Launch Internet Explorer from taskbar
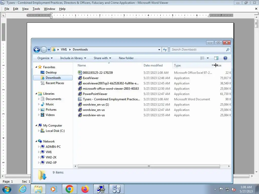This screenshot has width=259, height=194. tap(23, 189)
